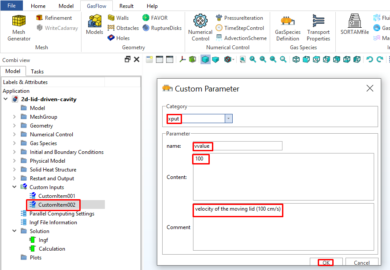The image size is (390, 270).
Task: Click the Cancel button
Action: (361, 263)
